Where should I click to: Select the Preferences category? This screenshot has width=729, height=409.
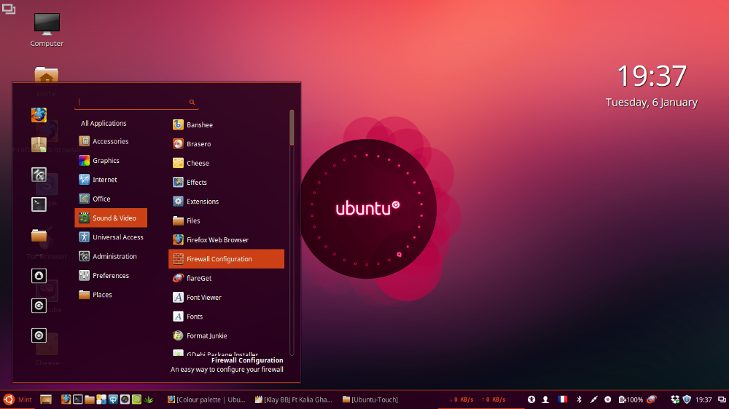(x=111, y=275)
